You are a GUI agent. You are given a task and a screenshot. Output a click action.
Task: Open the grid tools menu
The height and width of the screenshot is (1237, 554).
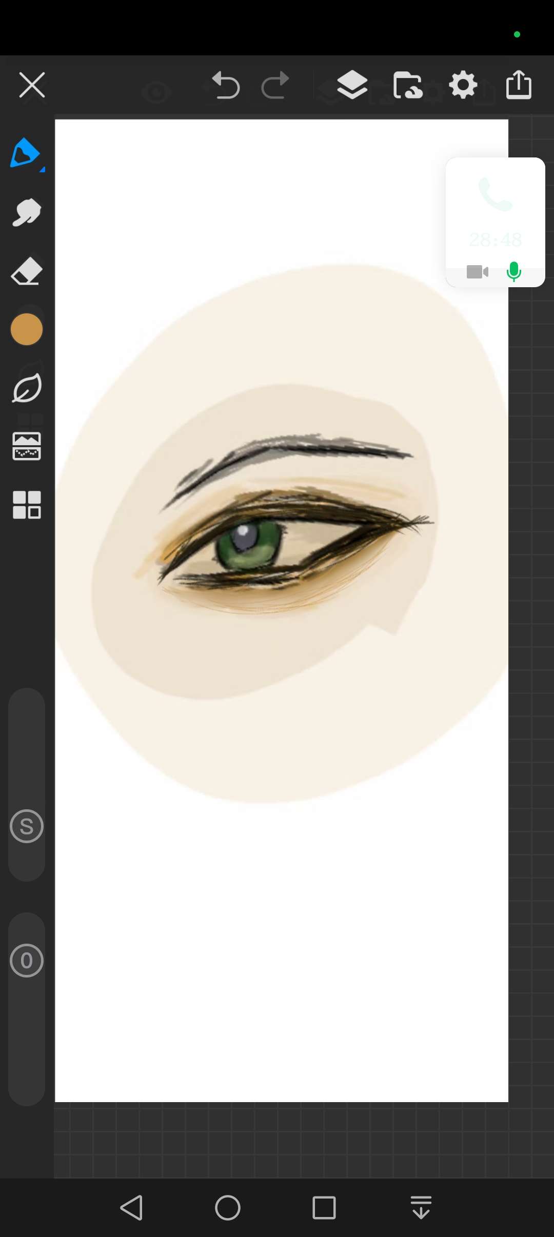[x=27, y=505]
